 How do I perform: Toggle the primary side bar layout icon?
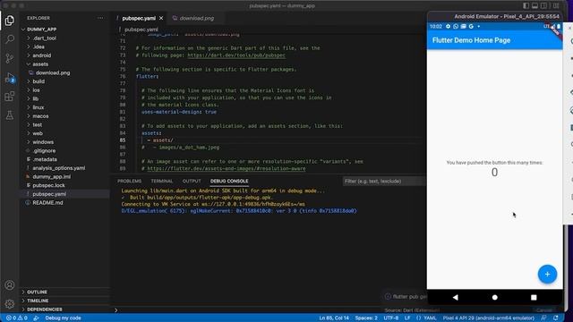pos(526,5)
